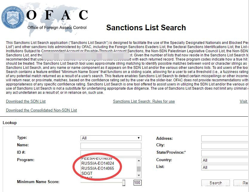Click the State/Province input field

point(225,153)
